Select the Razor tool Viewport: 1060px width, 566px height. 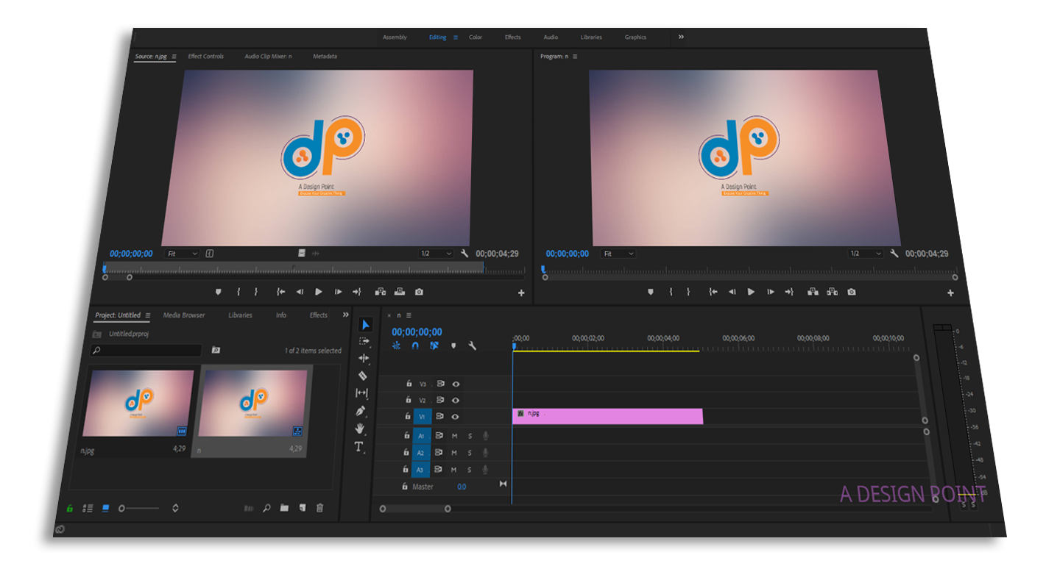point(362,376)
